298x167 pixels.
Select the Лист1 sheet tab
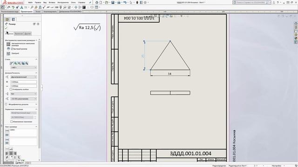click(20, 163)
